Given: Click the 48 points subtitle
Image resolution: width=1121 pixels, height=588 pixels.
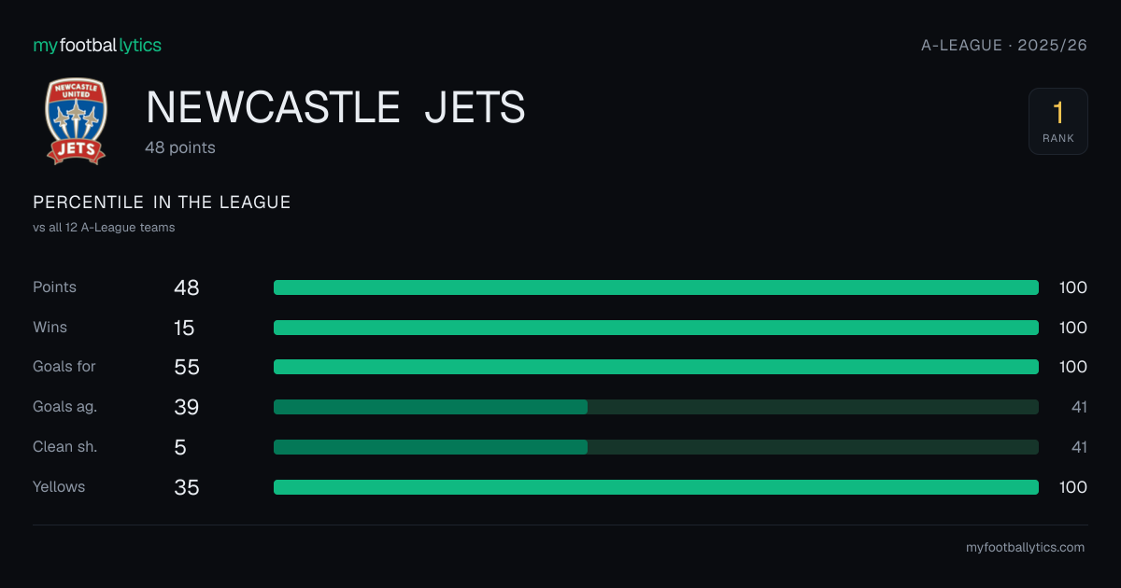Looking at the screenshot, I should tap(180, 147).
